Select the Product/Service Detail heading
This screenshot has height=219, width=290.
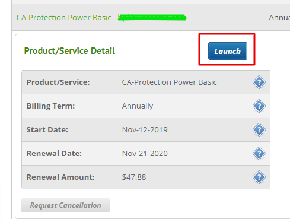coord(69,51)
